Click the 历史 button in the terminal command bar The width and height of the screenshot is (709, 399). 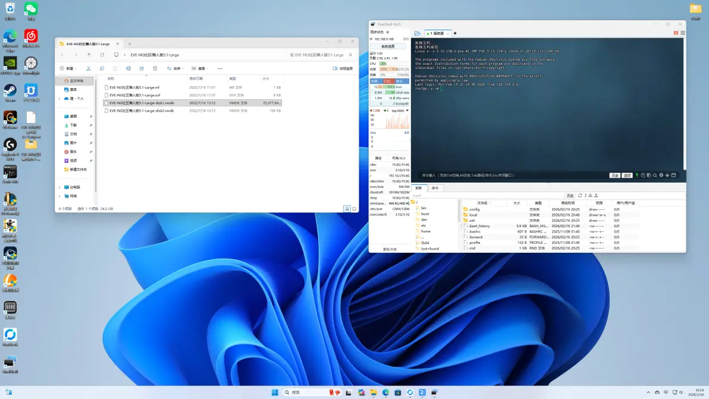point(614,175)
